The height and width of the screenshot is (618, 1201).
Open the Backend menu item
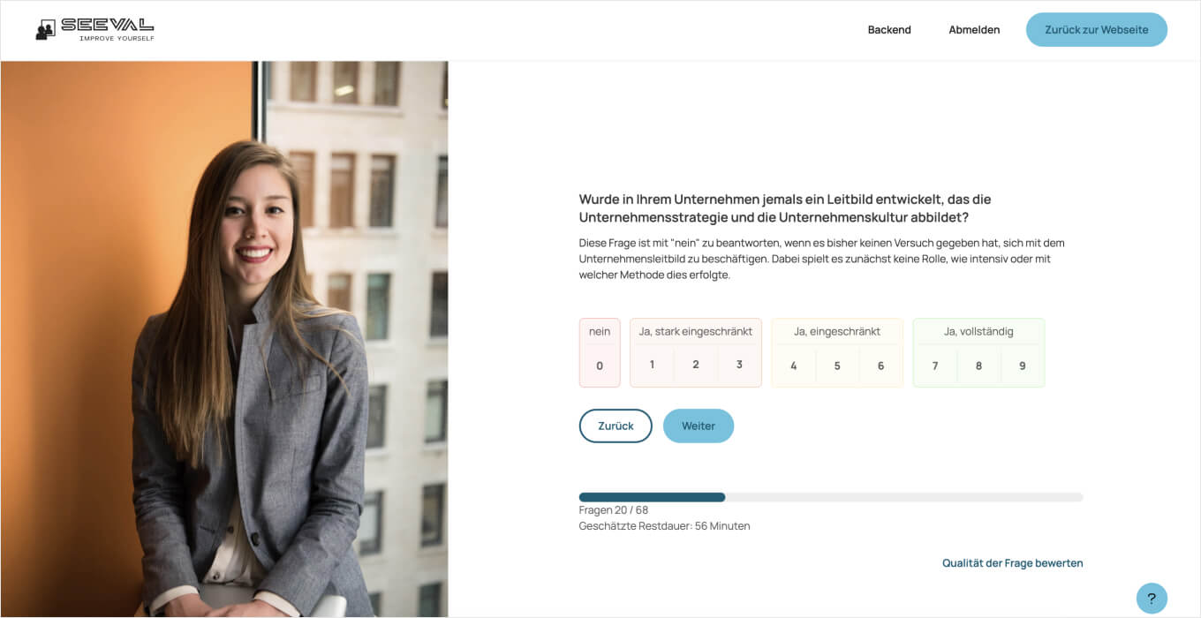click(889, 30)
